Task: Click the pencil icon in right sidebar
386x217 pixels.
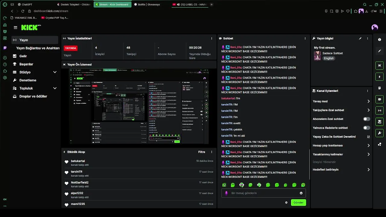Action: (379, 51)
